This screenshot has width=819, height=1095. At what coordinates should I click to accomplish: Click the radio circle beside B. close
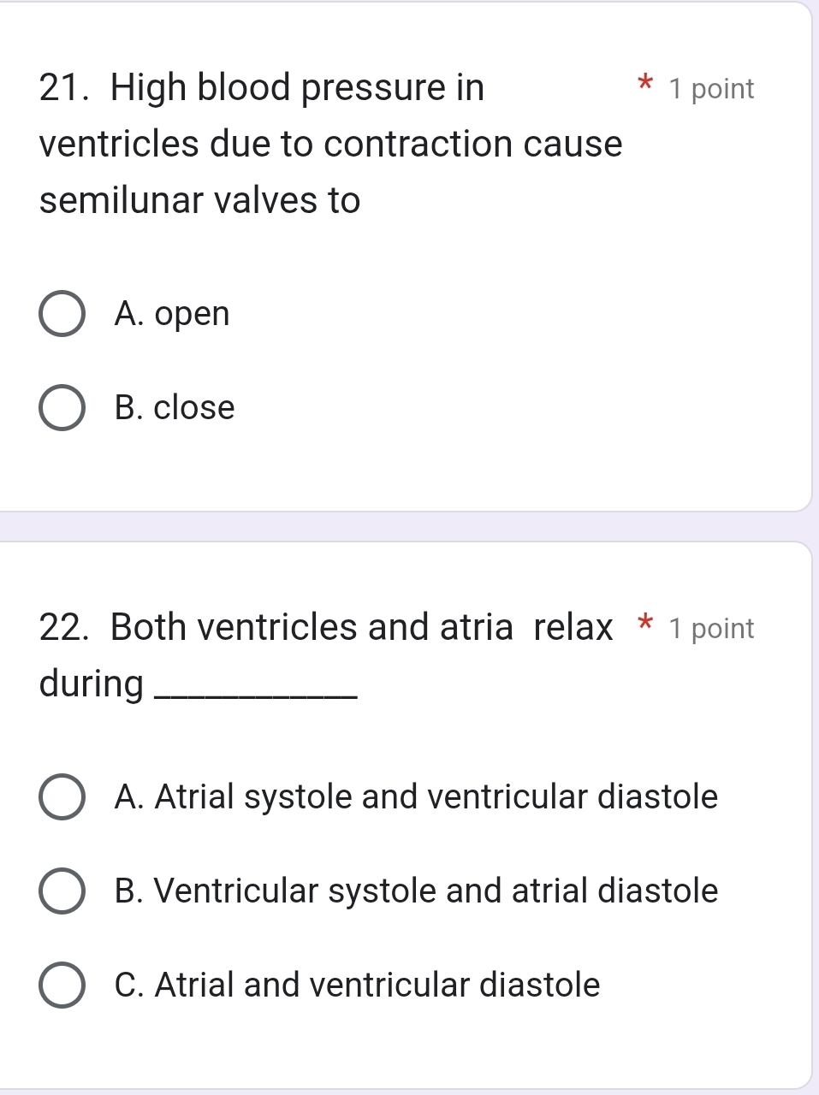coord(60,407)
